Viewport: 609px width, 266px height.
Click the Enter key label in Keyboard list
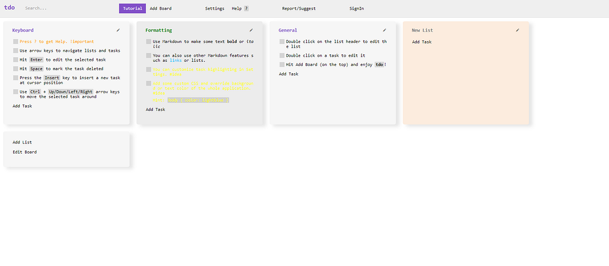[36, 60]
